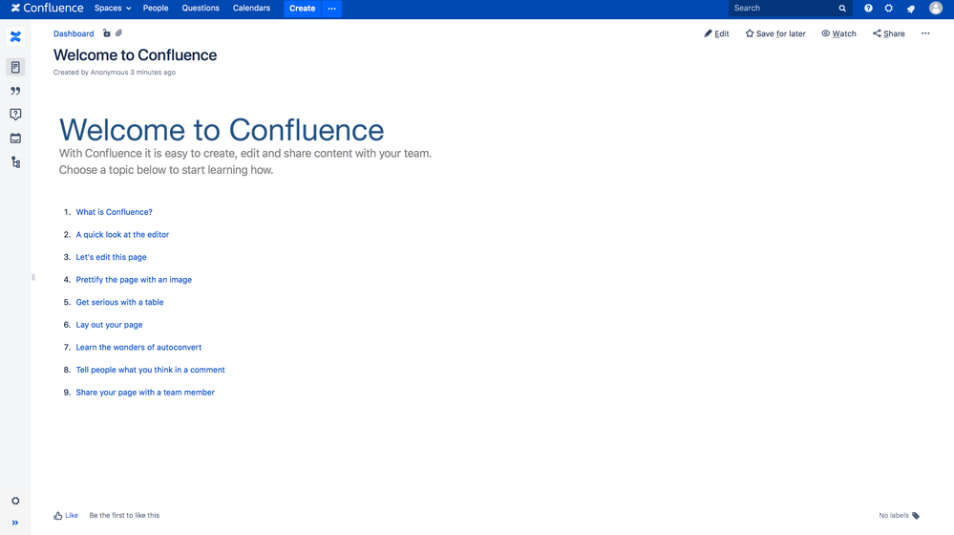Click the bold 'Welcome to Confluence' page title

point(135,54)
